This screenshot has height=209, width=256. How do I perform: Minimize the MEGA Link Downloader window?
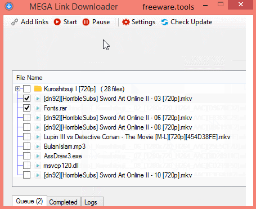[x=205, y=6]
